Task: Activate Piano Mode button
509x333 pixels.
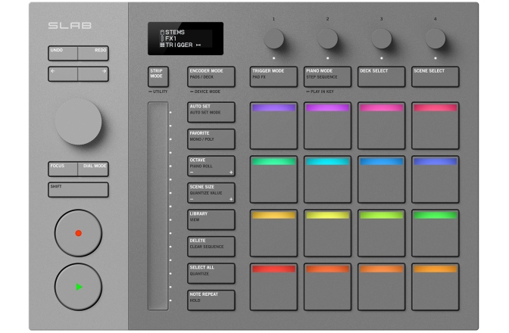Action: (x=327, y=76)
